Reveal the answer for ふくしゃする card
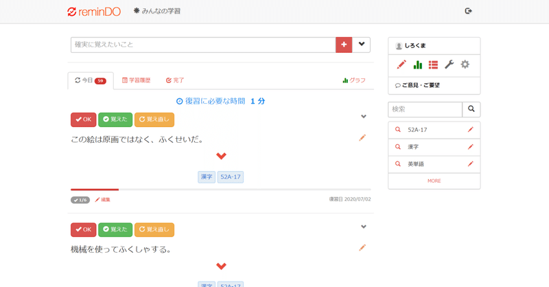Viewport: 549px width, 287px height. pyautogui.click(x=221, y=266)
